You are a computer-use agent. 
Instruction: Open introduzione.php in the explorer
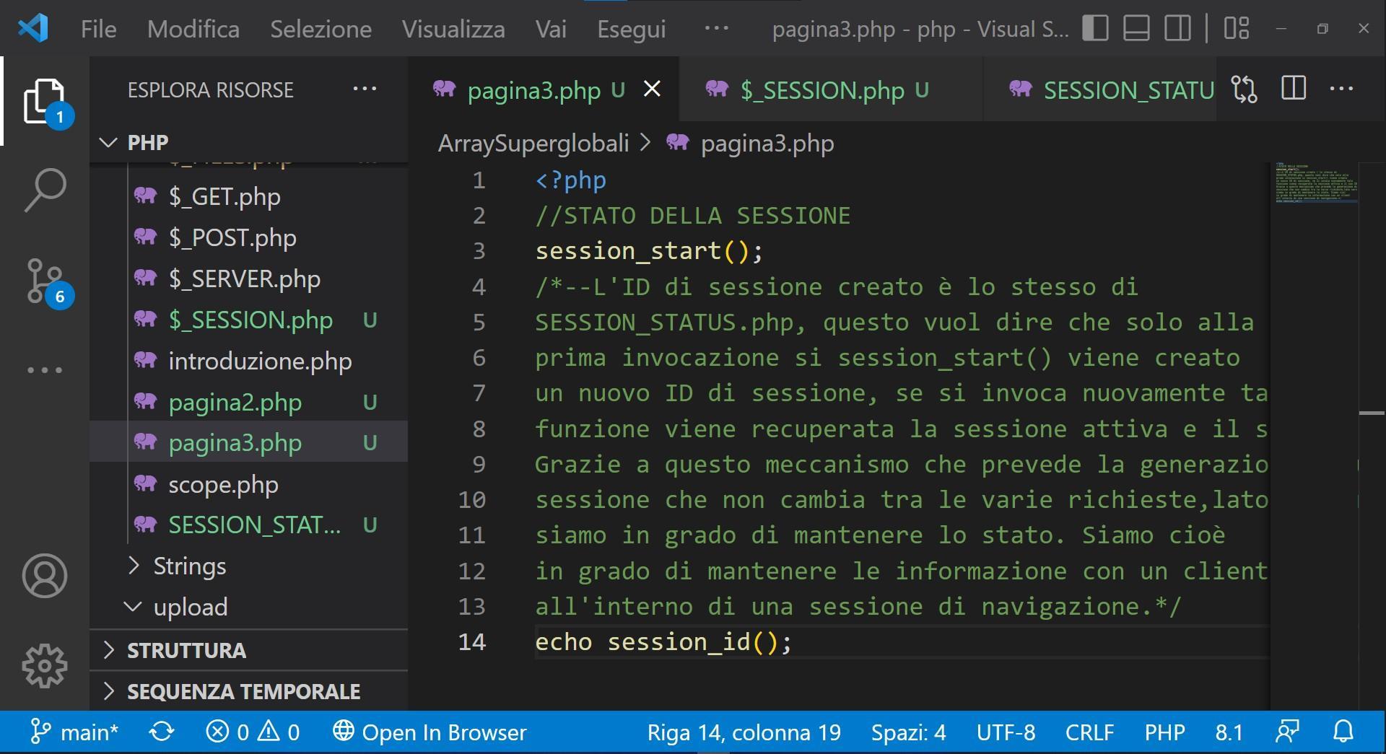(x=248, y=361)
